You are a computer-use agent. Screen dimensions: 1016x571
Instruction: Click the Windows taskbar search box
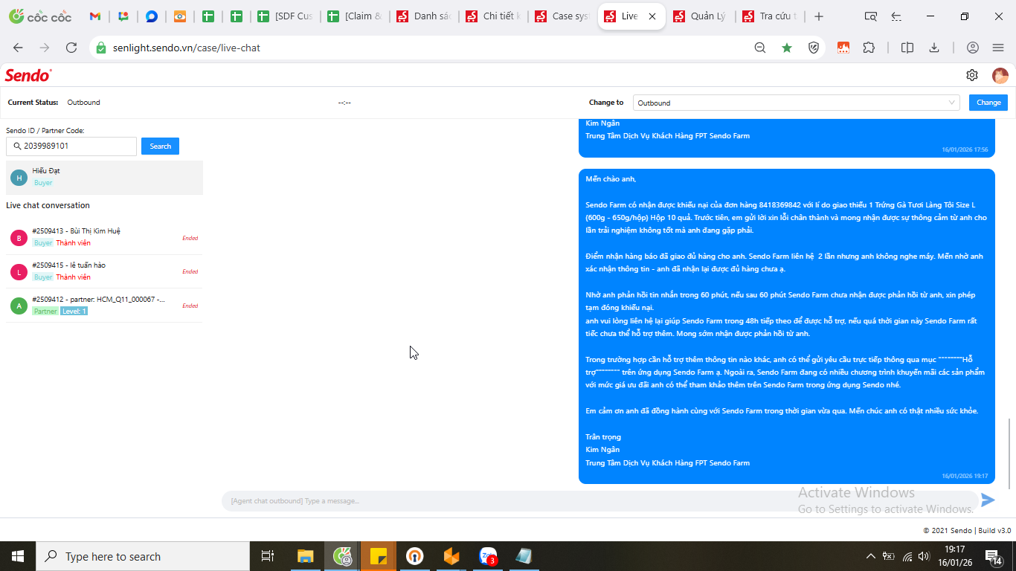pyautogui.click(x=143, y=556)
